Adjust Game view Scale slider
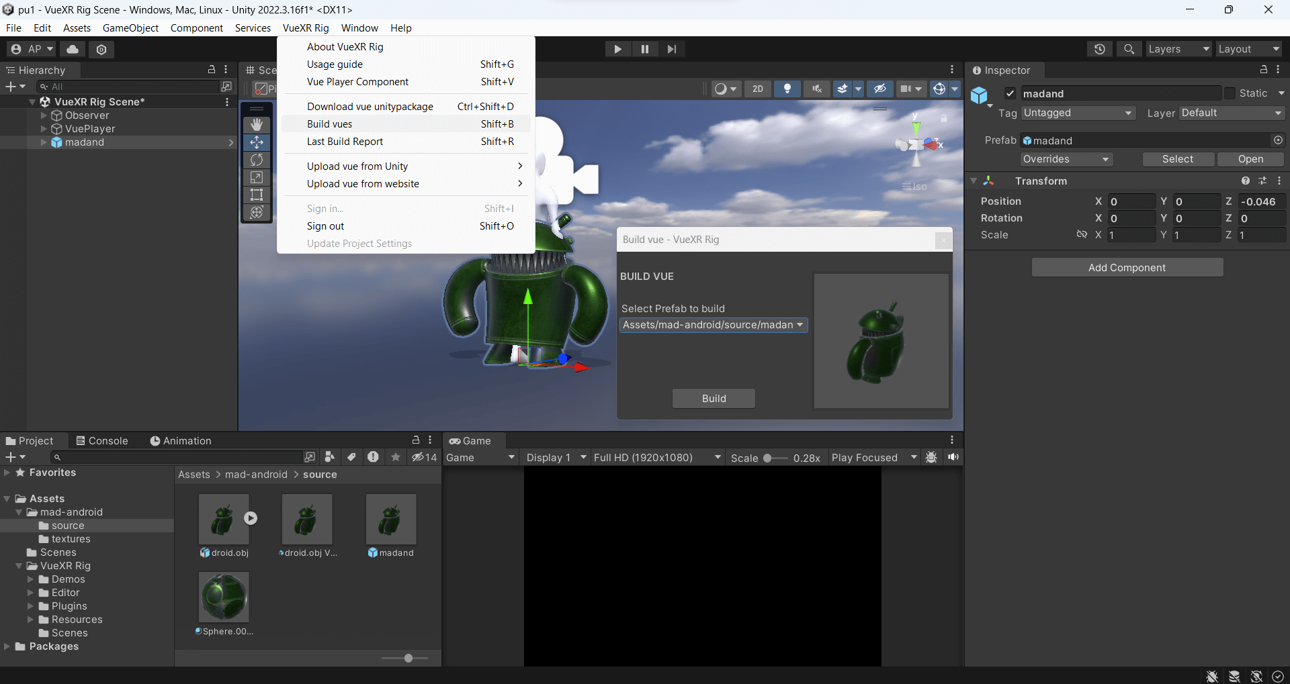1290x684 pixels. (x=775, y=458)
